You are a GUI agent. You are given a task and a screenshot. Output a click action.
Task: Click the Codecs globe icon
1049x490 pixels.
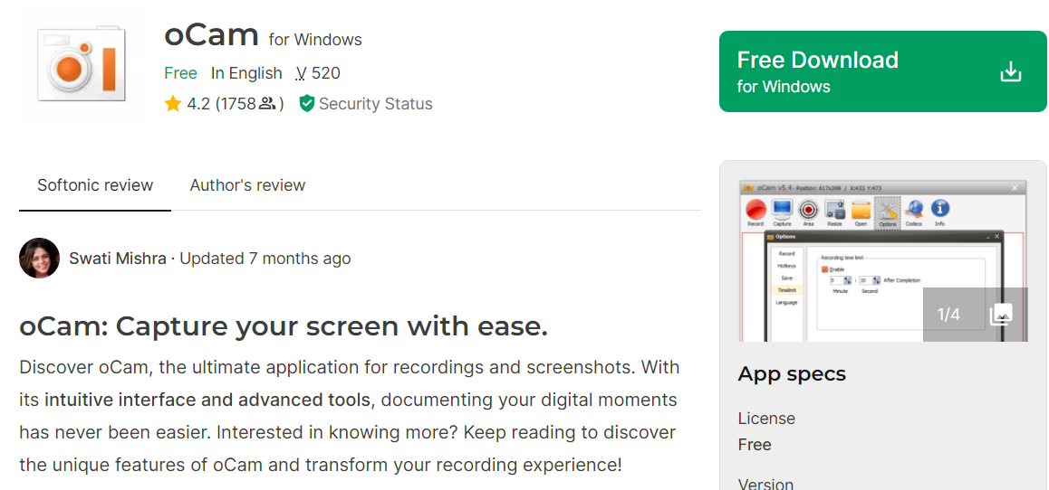pos(914,210)
